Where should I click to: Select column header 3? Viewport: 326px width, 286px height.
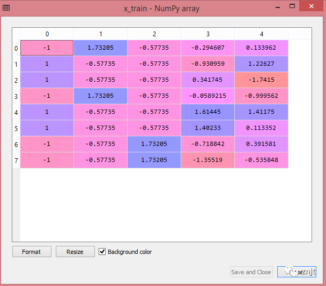tap(208, 34)
